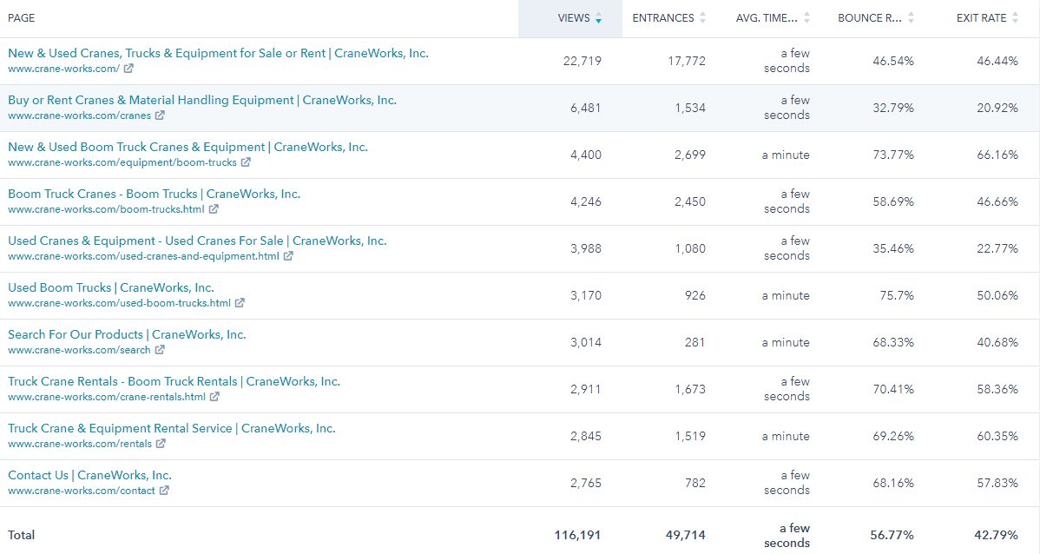Click external link icon next to crane-works.com/contact

tap(164, 491)
